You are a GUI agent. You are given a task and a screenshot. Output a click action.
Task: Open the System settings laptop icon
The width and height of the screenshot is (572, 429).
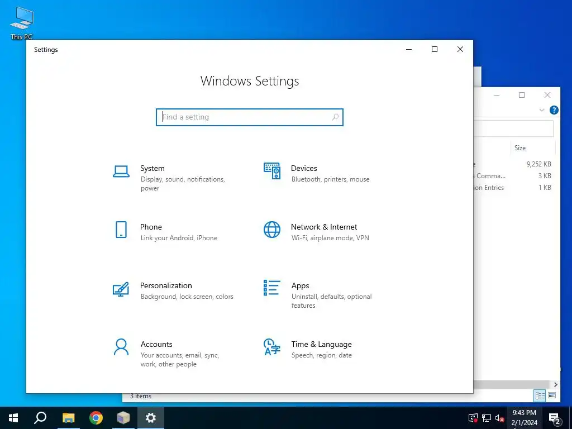(121, 171)
